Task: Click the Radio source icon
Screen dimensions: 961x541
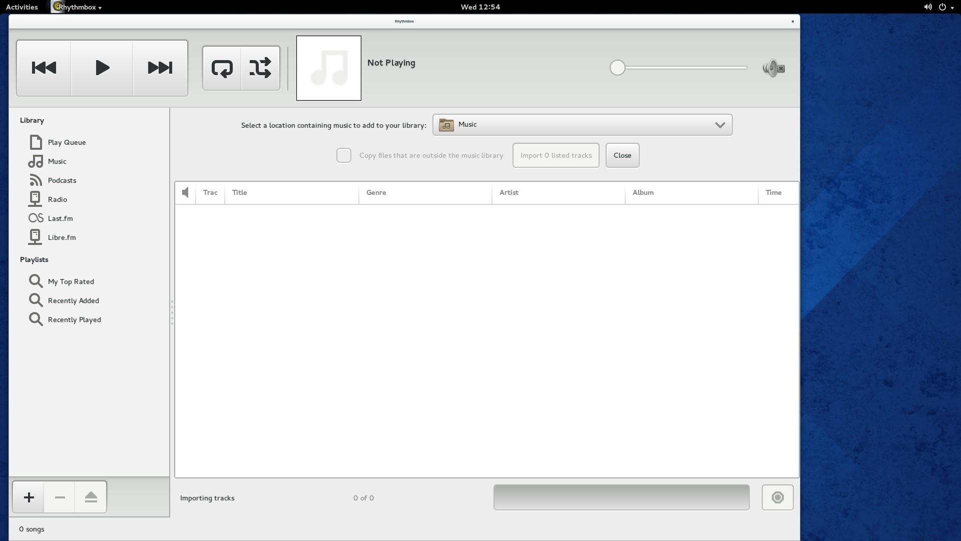Action: (35, 199)
